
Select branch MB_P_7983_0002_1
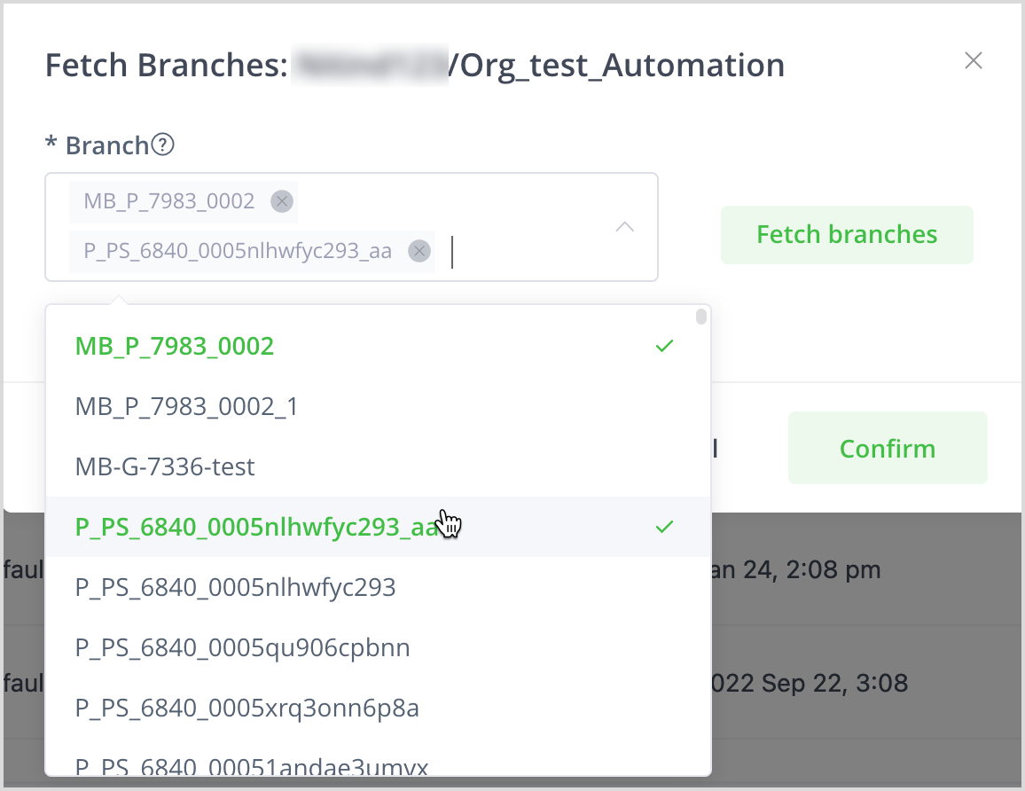(x=187, y=406)
